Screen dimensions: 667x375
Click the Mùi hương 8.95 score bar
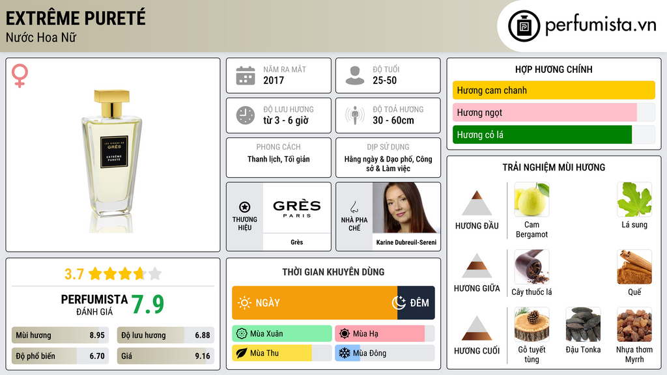click(61, 335)
